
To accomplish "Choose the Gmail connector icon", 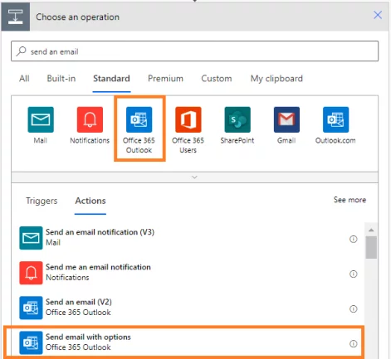I will 286,119.
